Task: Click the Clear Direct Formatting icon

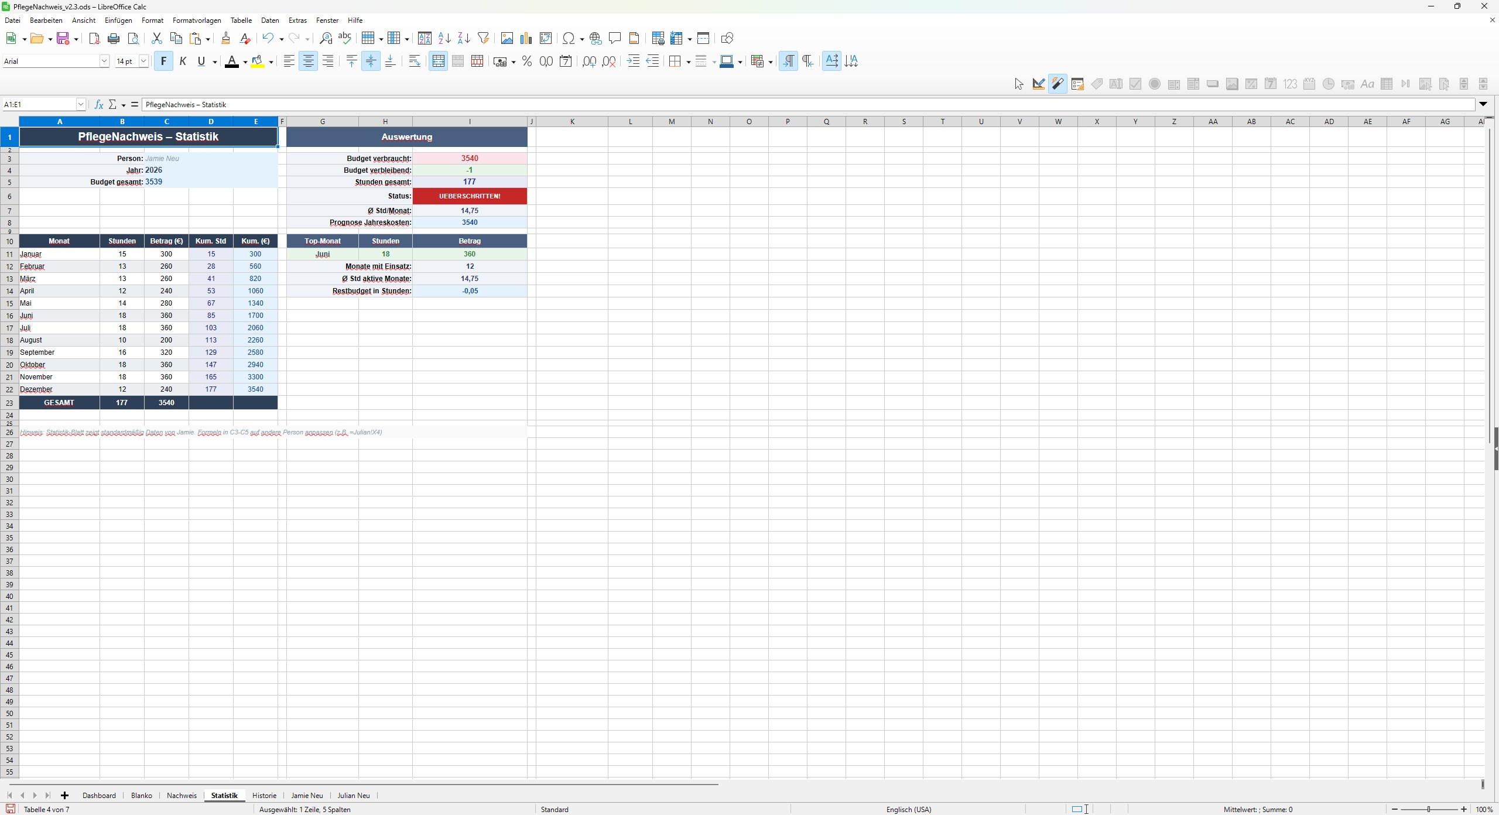Action: (x=245, y=39)
